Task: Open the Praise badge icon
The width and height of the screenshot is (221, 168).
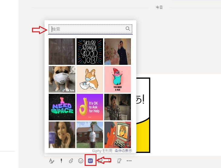Action: 119,161
